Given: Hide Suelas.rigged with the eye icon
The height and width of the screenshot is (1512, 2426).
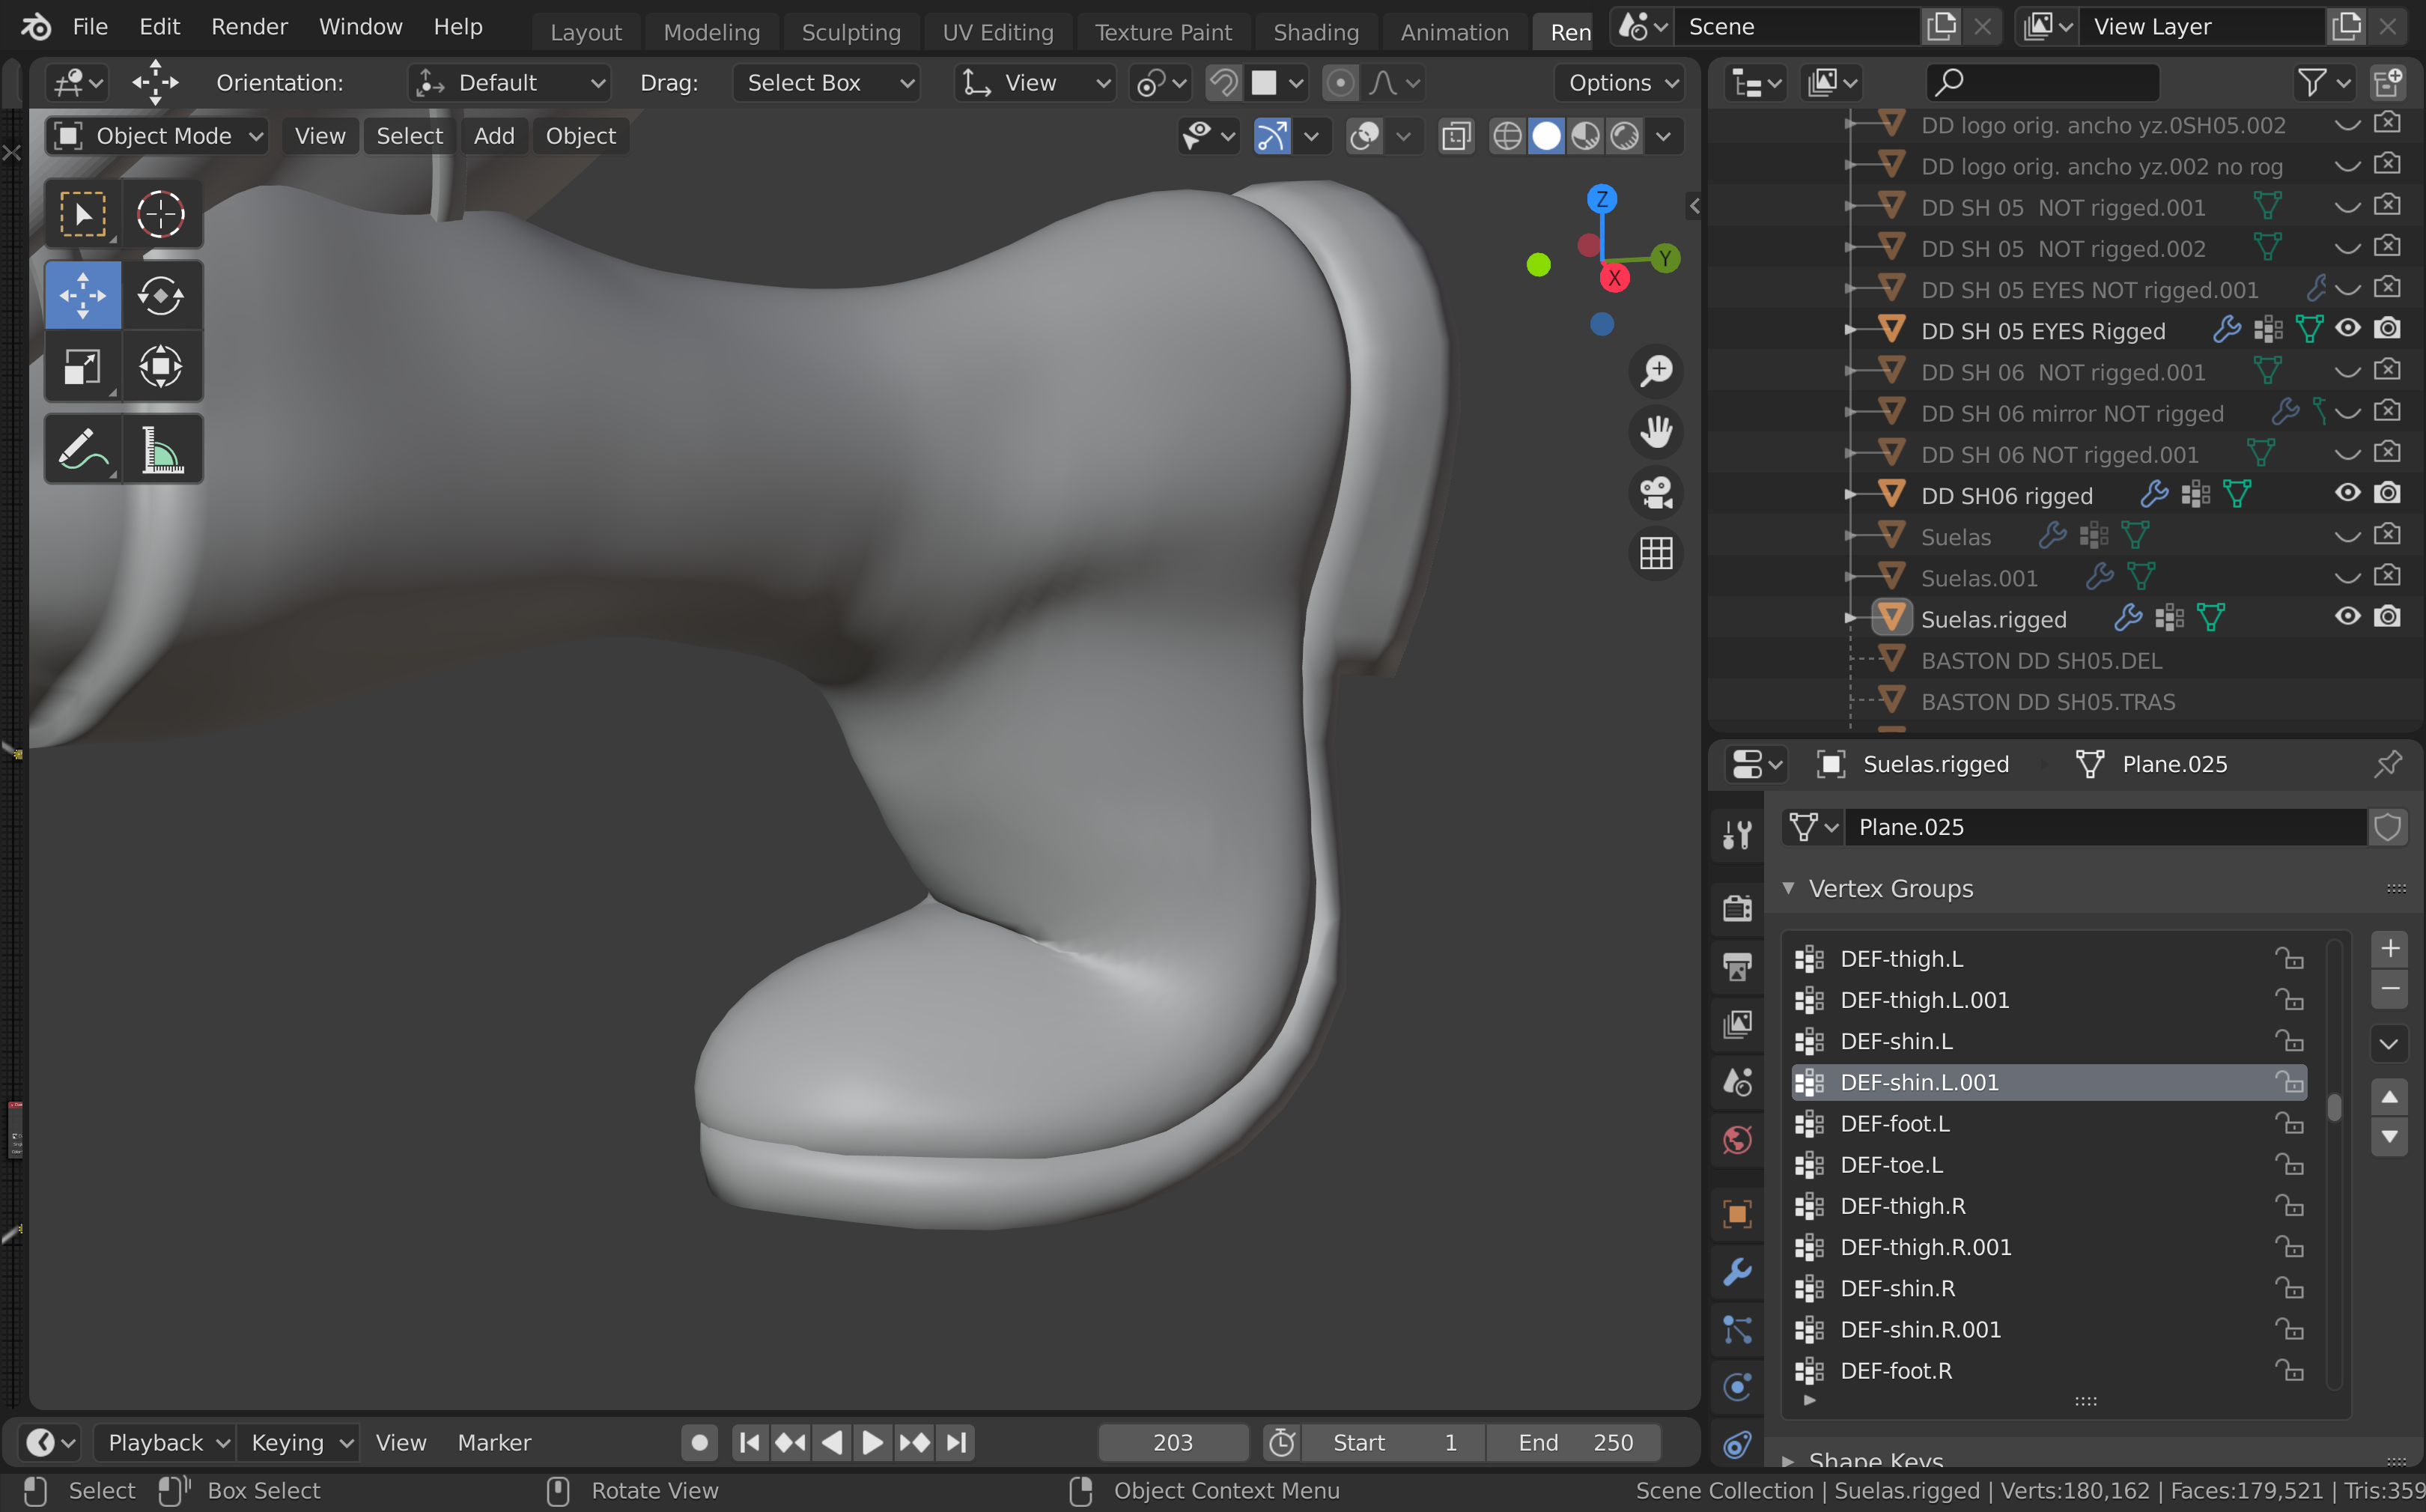Looking at the screenshot, I should (x=2347, y=617).
